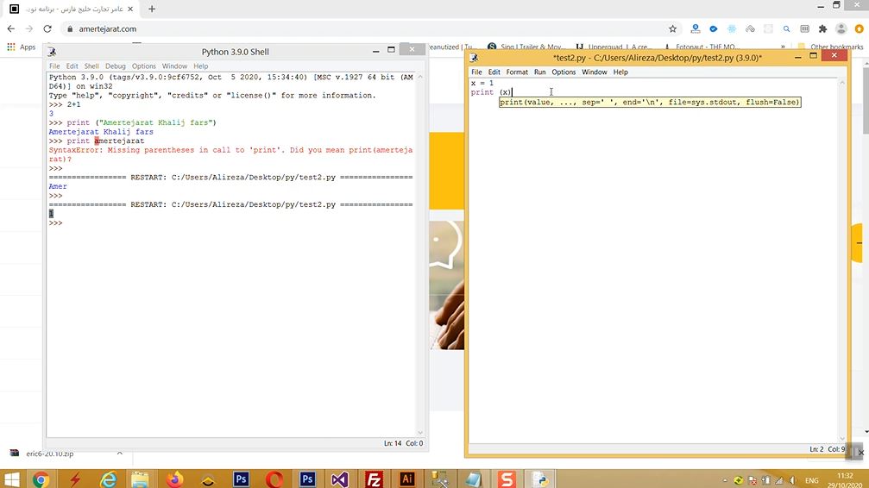Open the Chrome profile avatar
869x488 pixels.
tap(841, 28)
